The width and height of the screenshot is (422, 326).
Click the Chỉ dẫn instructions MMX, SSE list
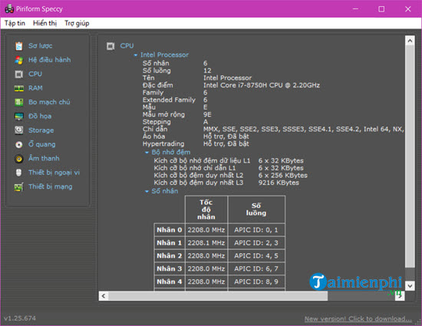[x=303, y=129]
